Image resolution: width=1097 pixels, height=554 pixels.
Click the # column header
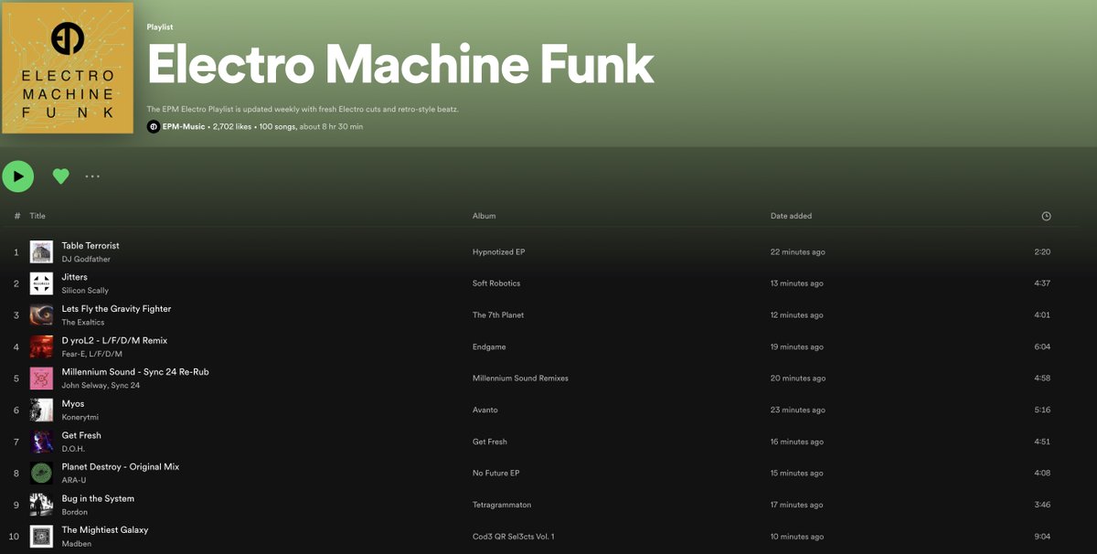point(17,216)
